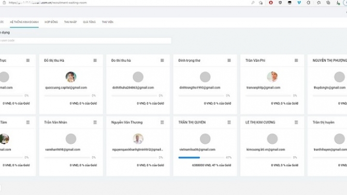Viewport: 347px width, 195px height.
Task: Click email vietnamlisa06@gmail.com
Action: click(197, 149)
